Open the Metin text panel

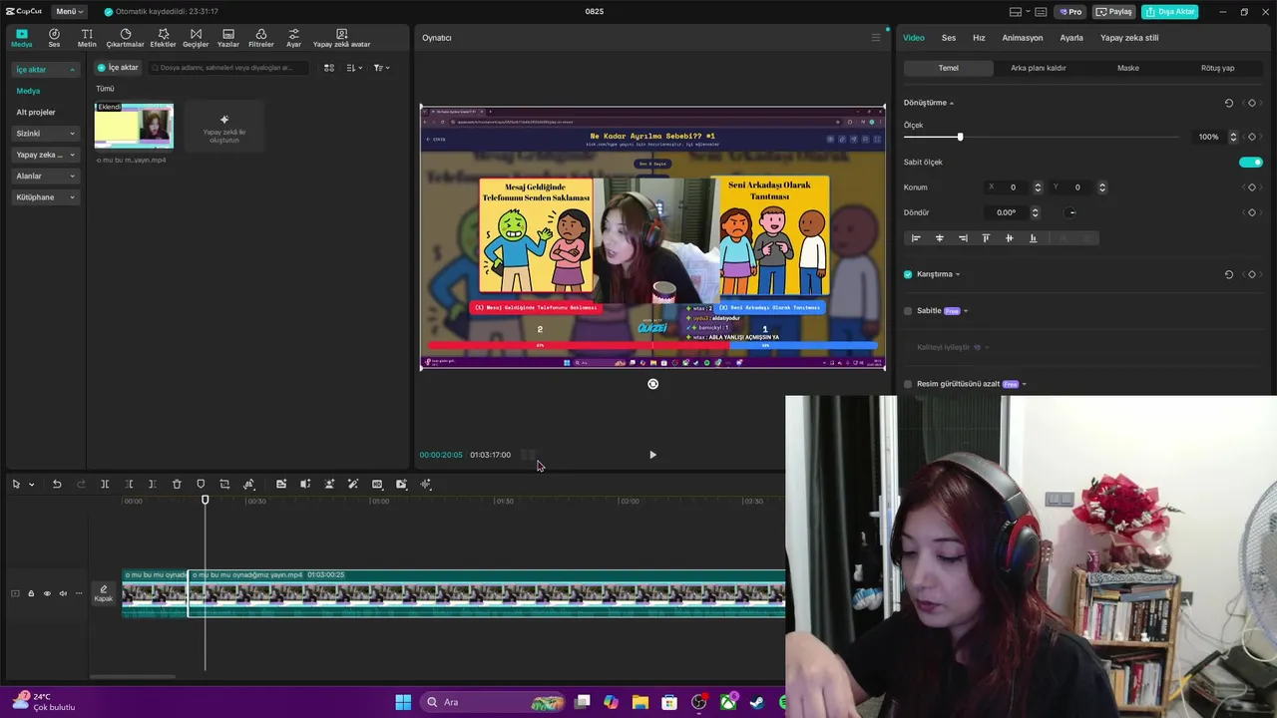[x=87, y=38]
